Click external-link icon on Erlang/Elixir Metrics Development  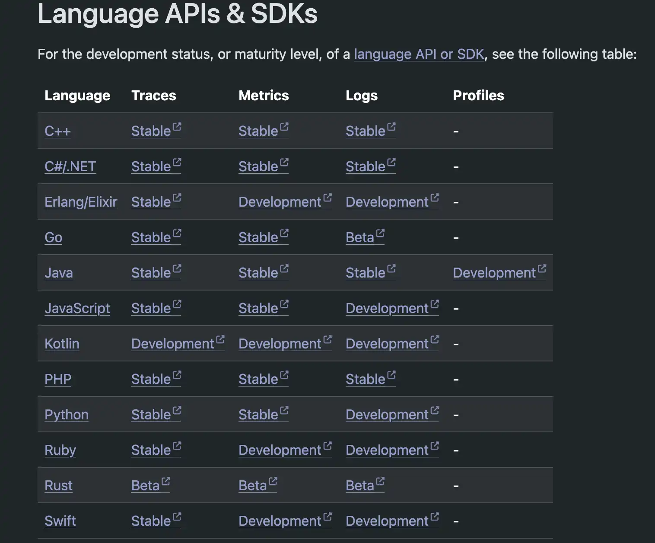(327, 198)
